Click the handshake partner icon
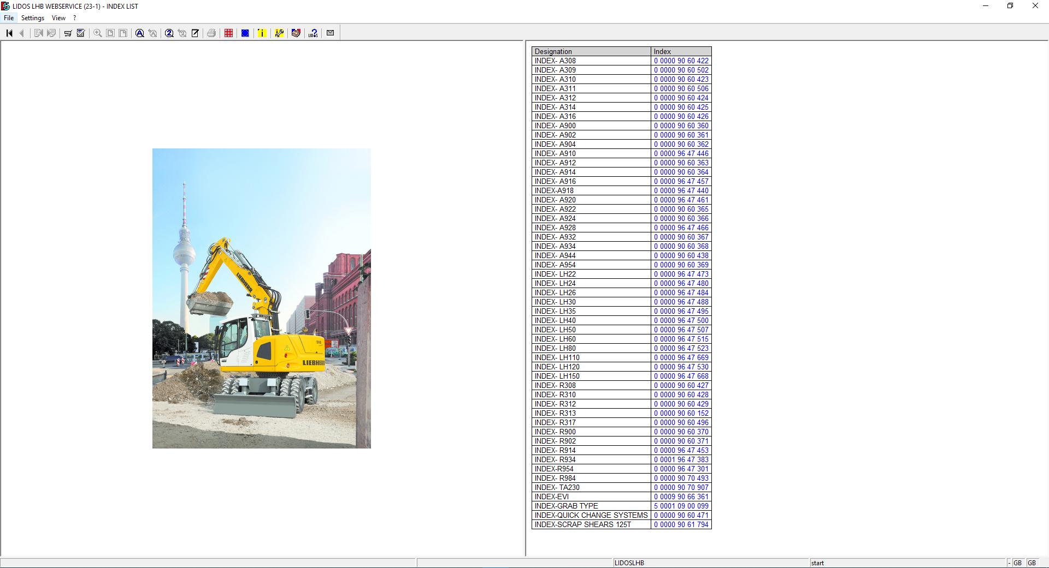The height and width of the screenshot is (568, 1049). coord(296,33)
